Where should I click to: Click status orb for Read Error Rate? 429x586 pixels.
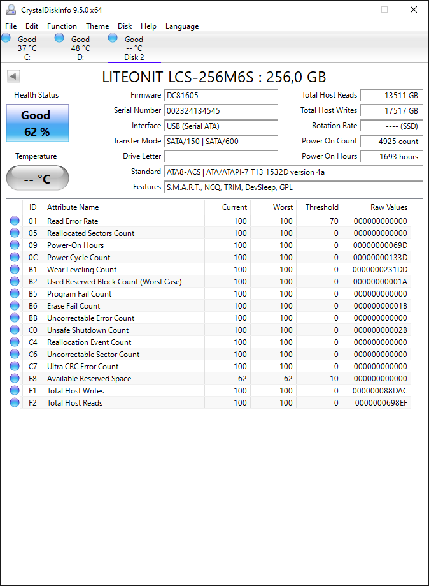(15, 221)
